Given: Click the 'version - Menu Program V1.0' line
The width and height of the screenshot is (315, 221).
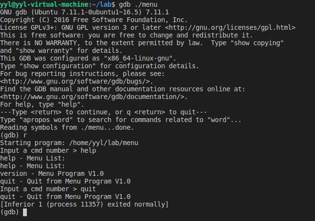Looking at the screenshot, I should pyautogui.click(x=52, y=173).
